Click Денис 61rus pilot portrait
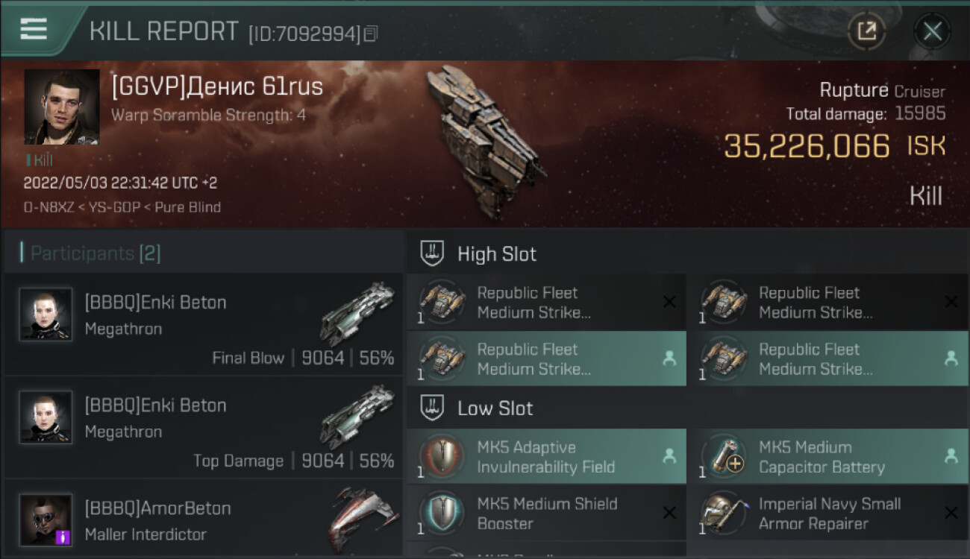 [61, 107]
